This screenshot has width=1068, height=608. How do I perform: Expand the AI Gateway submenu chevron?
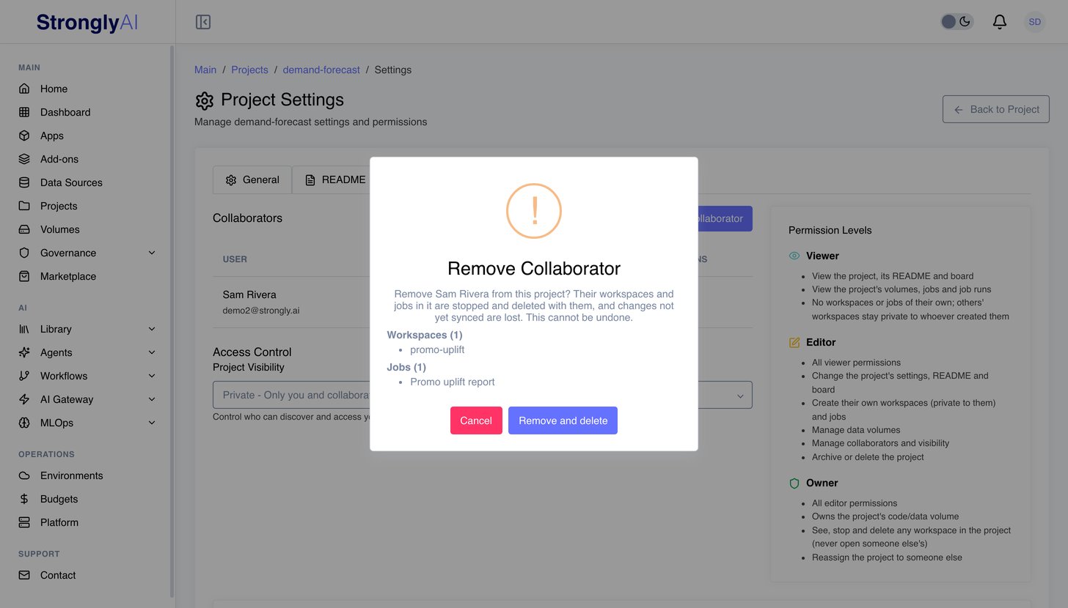(152, 399)
